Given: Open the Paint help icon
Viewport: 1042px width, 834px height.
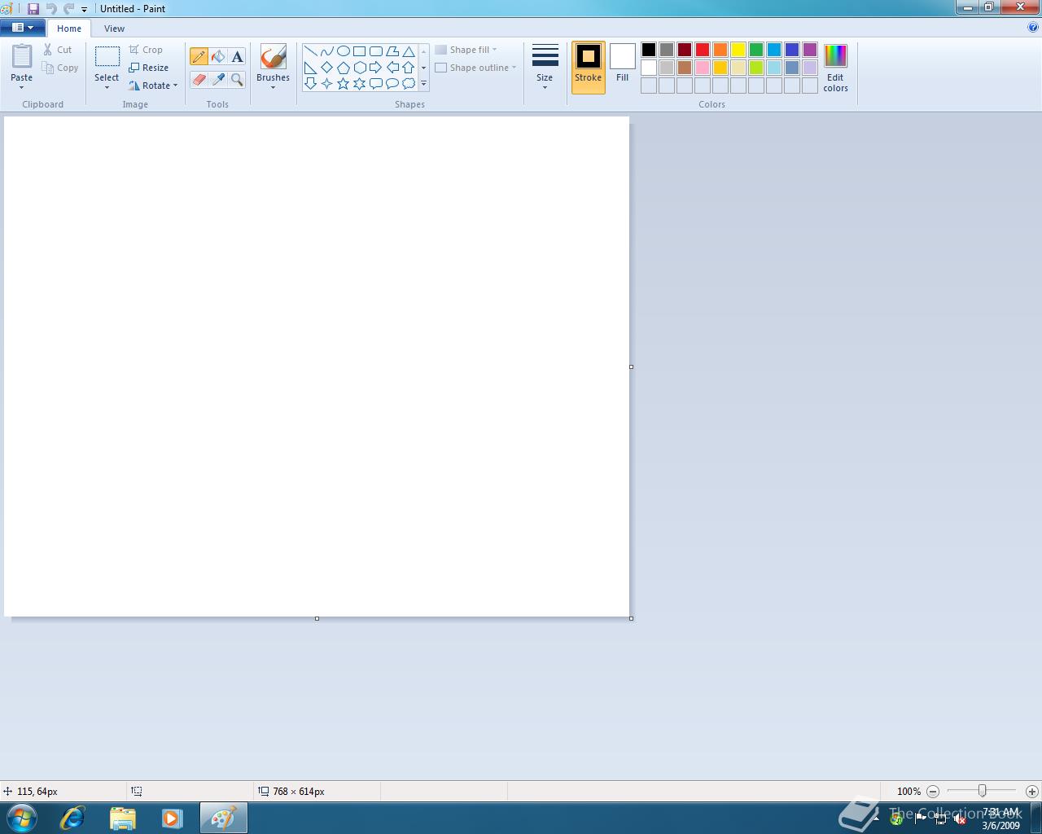Looking at the screenshot, I should tap(1033, 28).
